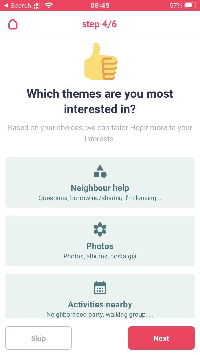The image size is (200, 355).
Task: Tap the 08:49 clock in status bar
Action: 100,5
